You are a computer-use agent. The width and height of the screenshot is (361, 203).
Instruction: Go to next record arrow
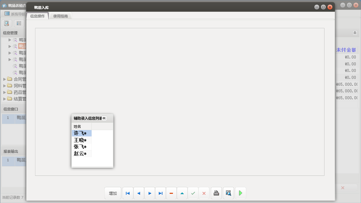(x=150, y=193)
